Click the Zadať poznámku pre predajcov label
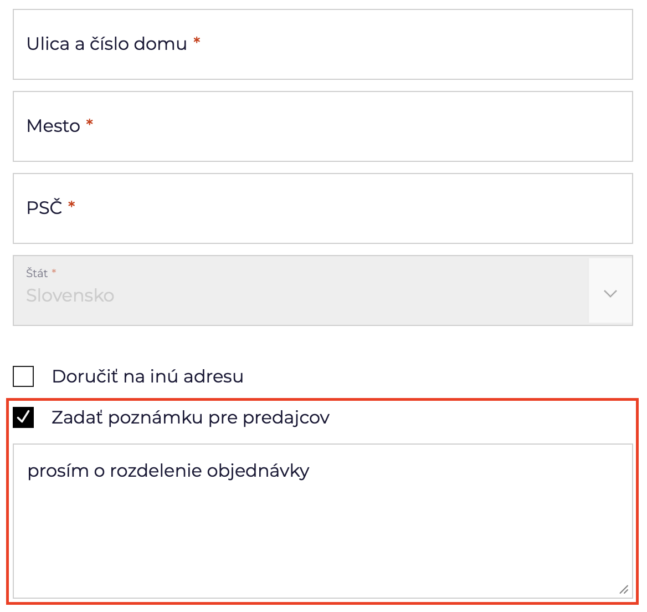 (191, 417)
